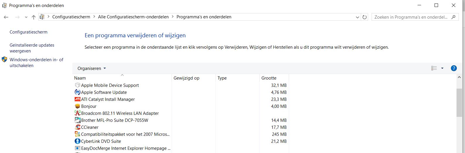Expand chevron before Configuratiescherm in the address bar
465x153 pixels.
point(48,17)
